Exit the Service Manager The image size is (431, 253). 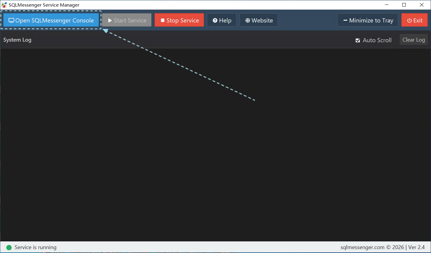(x=415, y=20)
